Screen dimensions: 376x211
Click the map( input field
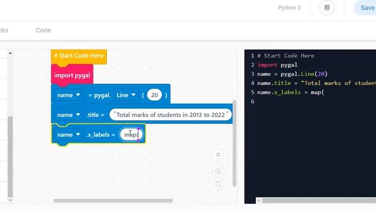click(131, 135)
